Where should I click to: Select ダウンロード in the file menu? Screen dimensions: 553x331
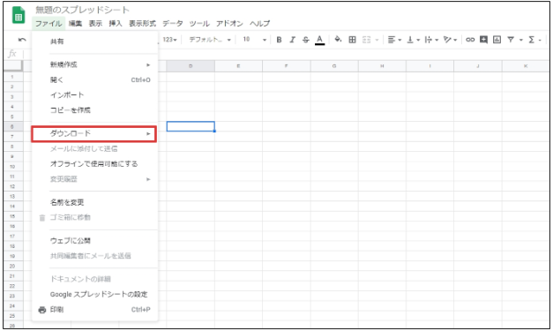coord(93,134)
